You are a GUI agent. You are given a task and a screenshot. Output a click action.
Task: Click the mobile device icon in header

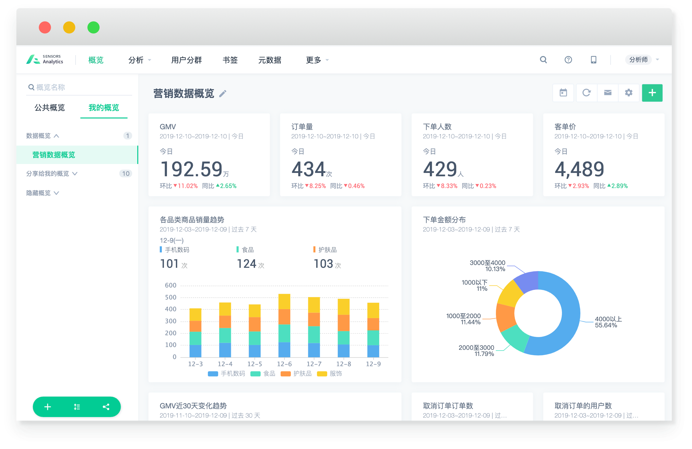point(593,60)
